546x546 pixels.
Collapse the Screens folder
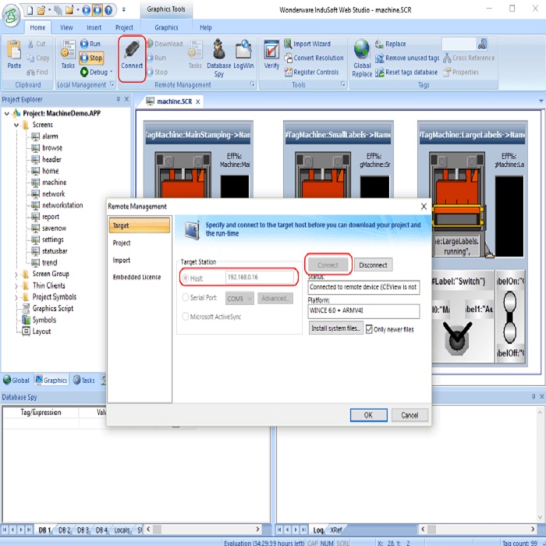coord(16,125)
